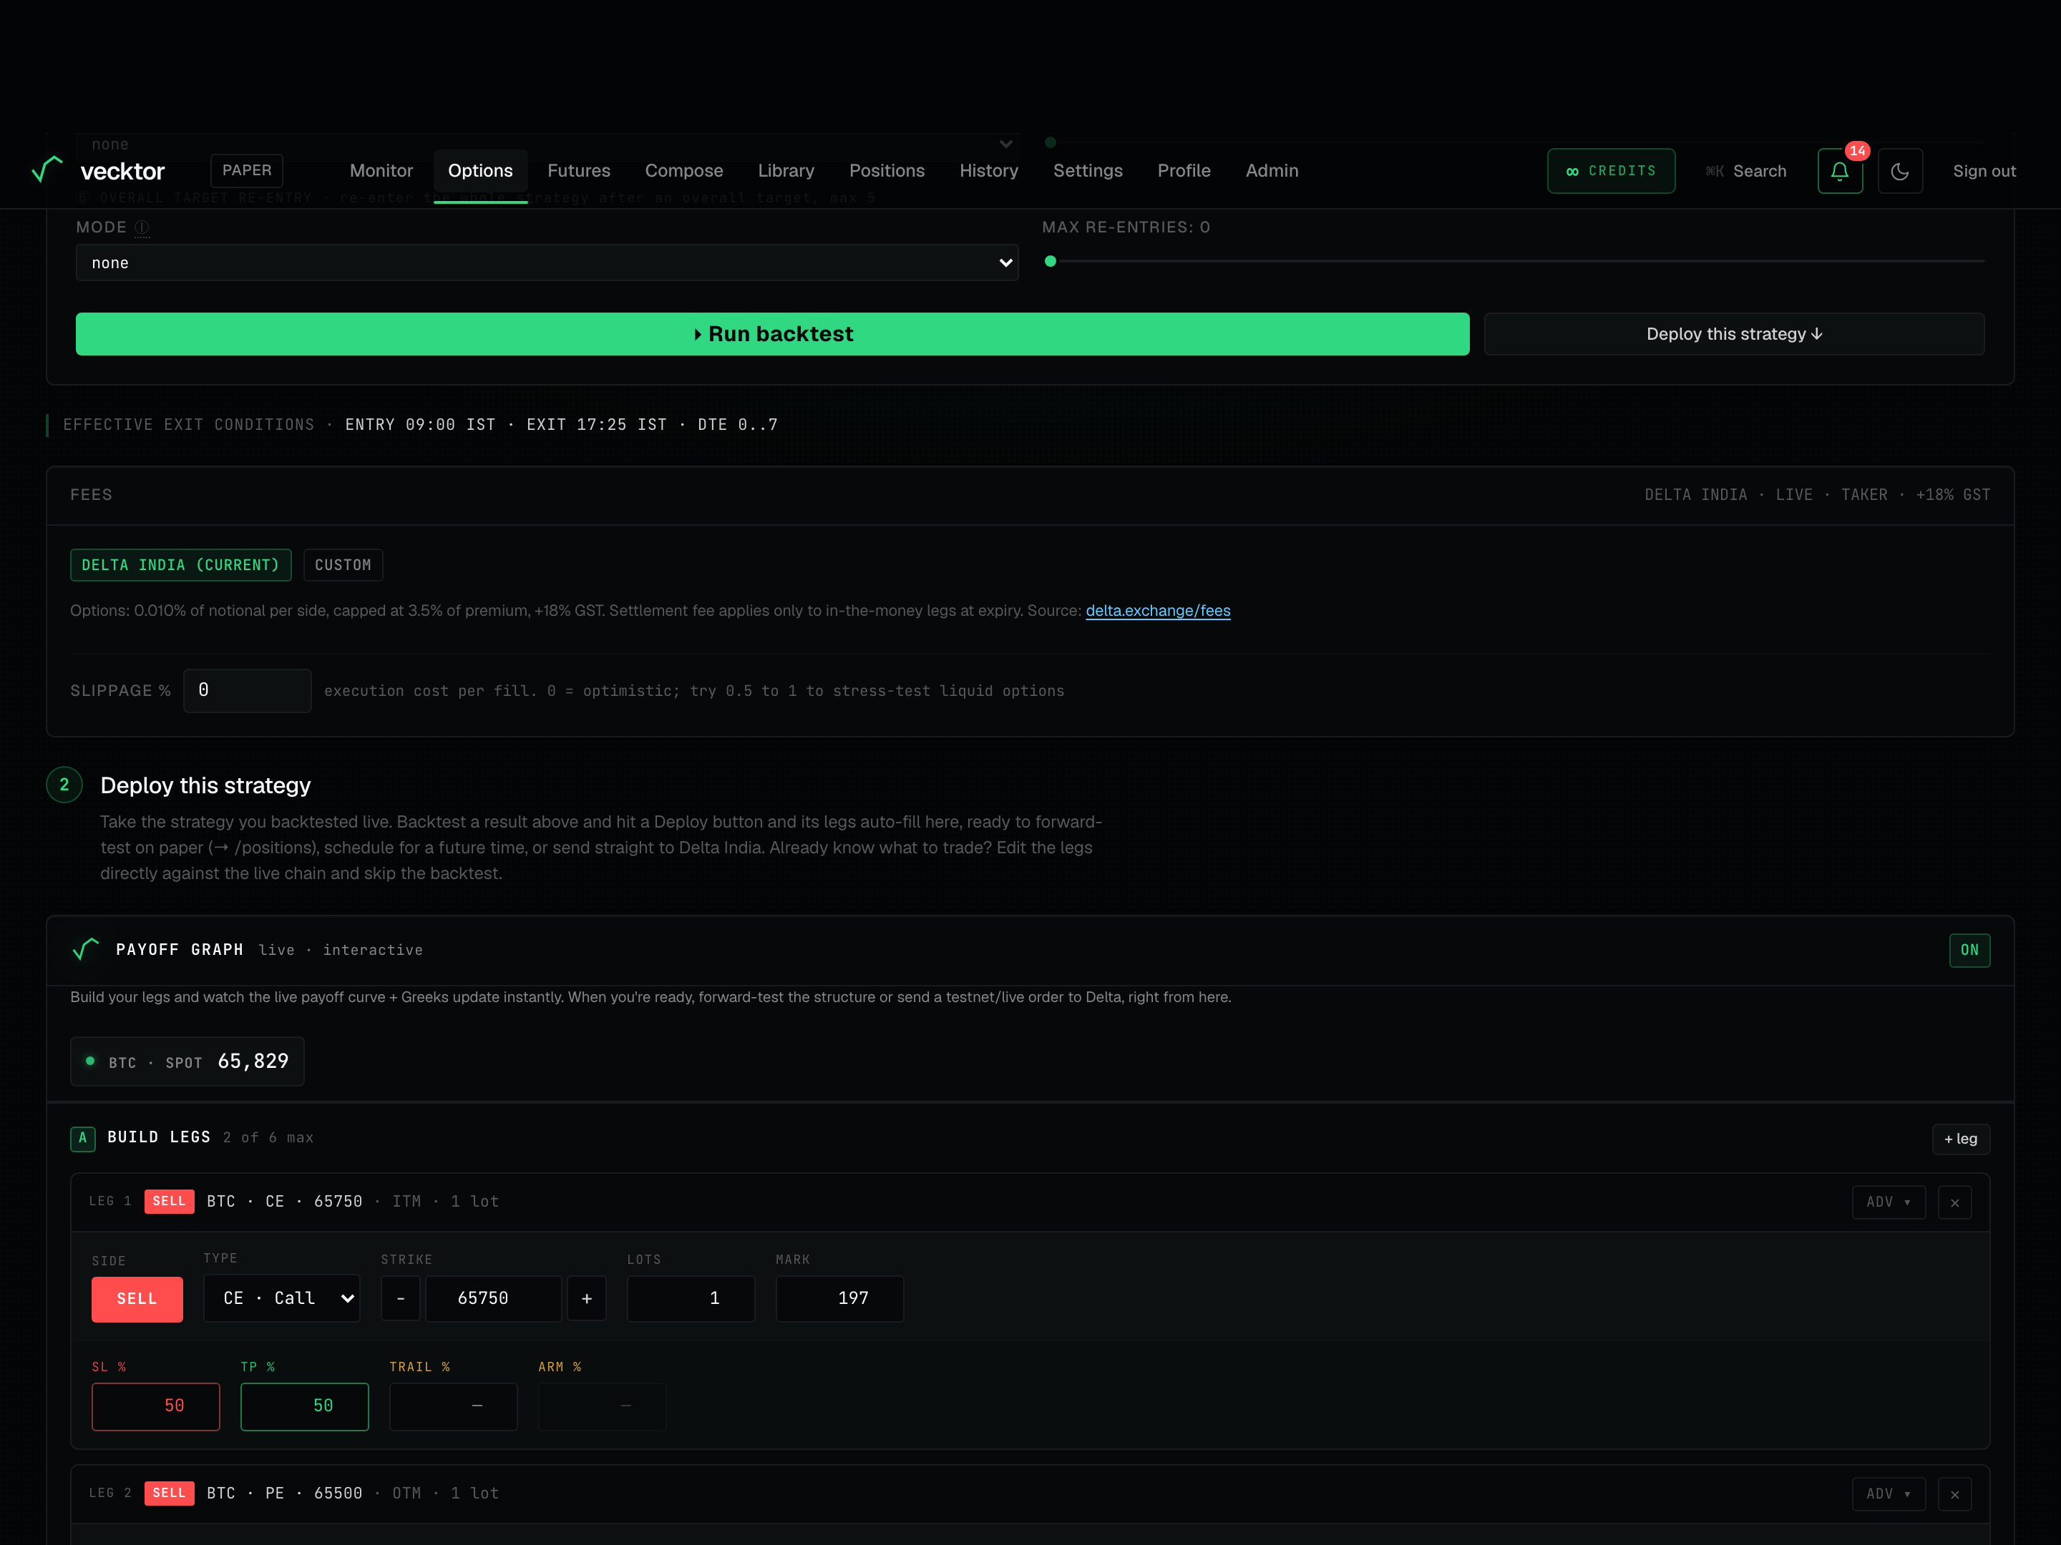
Task: Switch to the Options tab
Action: (x=480, y=170)
